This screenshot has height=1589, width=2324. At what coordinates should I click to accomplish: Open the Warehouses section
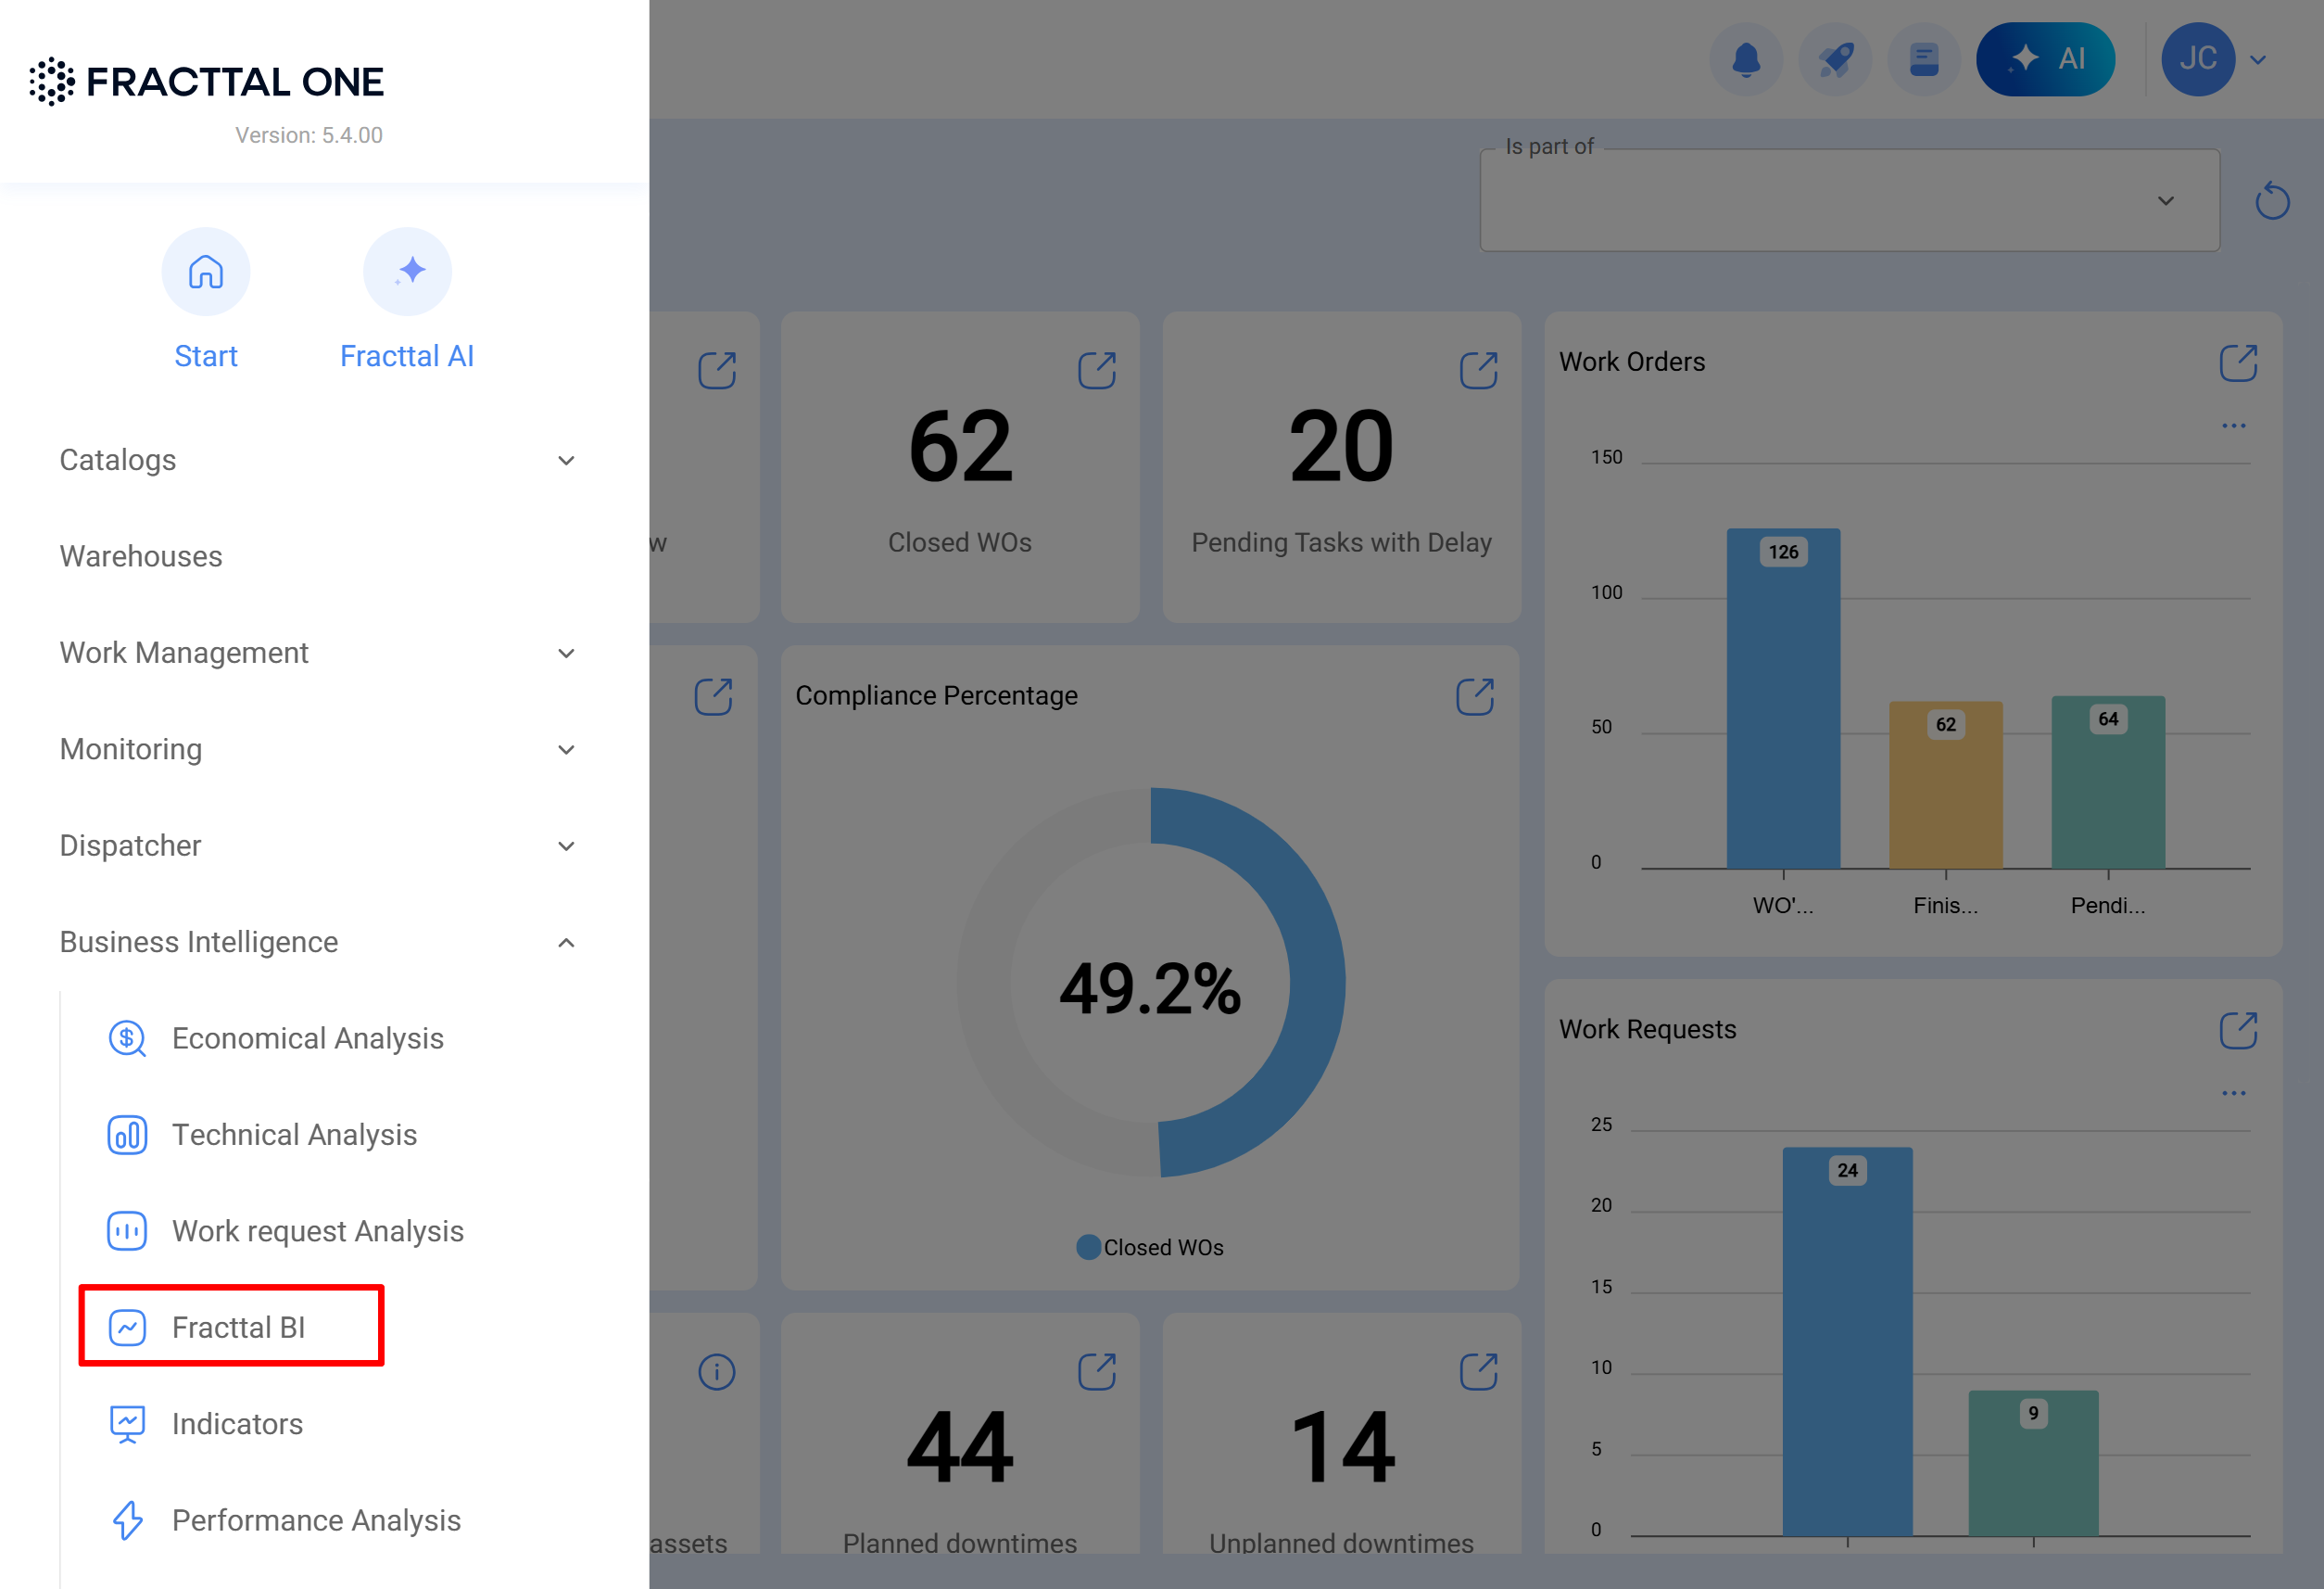coord(141,556)
